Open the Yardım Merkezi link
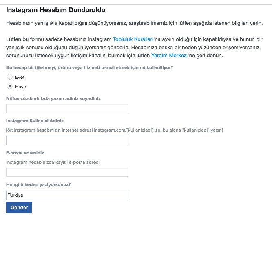 169,56
